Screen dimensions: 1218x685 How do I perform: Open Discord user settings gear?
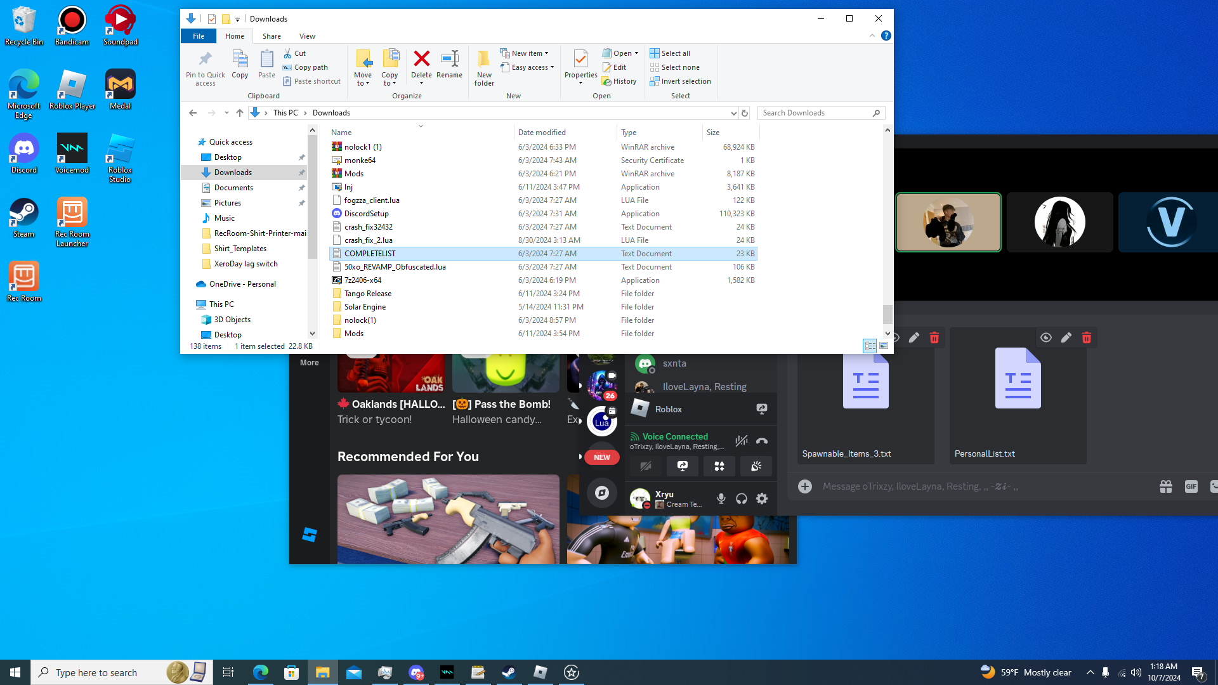pos(762,499)
